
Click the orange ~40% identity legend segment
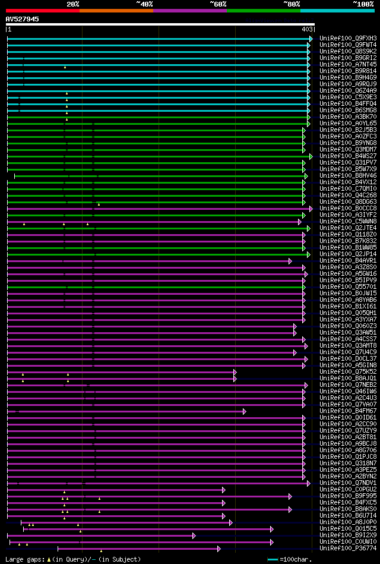116,11
